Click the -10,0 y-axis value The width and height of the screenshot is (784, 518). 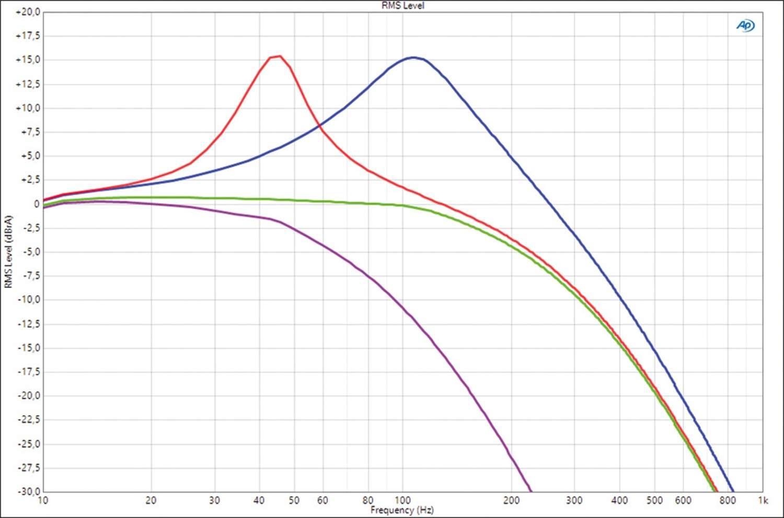(28, 300)
